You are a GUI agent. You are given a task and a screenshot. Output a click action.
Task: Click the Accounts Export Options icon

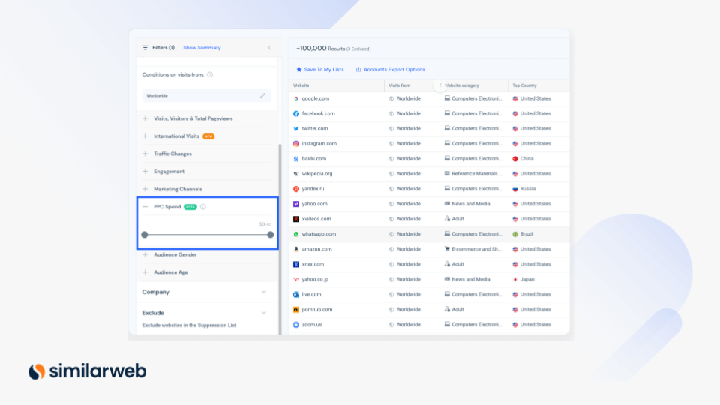click(x=358, y=70)
